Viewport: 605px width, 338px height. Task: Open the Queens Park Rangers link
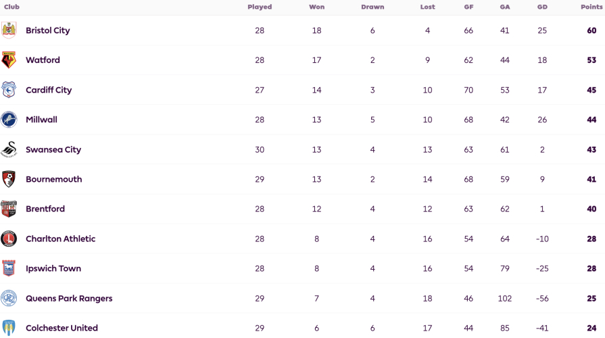pos(69,299)
